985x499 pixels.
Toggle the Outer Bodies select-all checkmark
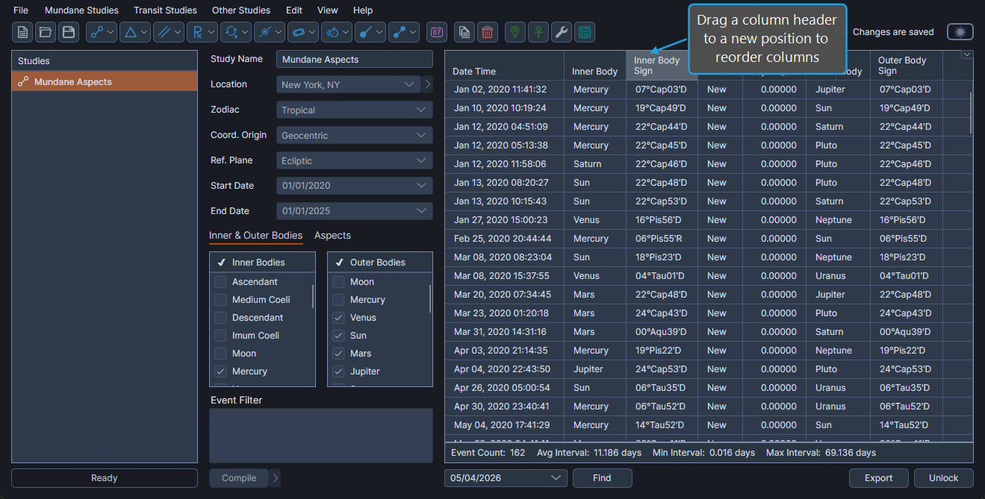pos(339,263)
